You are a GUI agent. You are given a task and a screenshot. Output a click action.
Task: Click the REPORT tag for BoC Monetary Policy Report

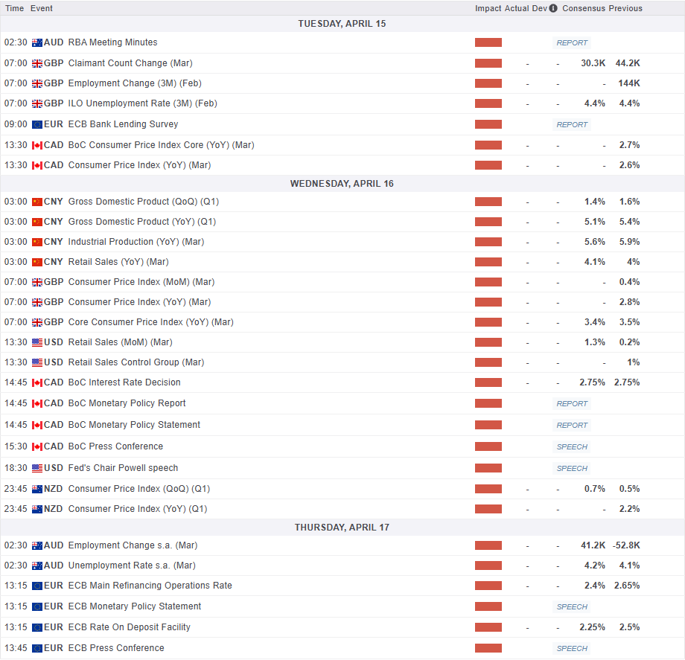(x=572, y=404)
